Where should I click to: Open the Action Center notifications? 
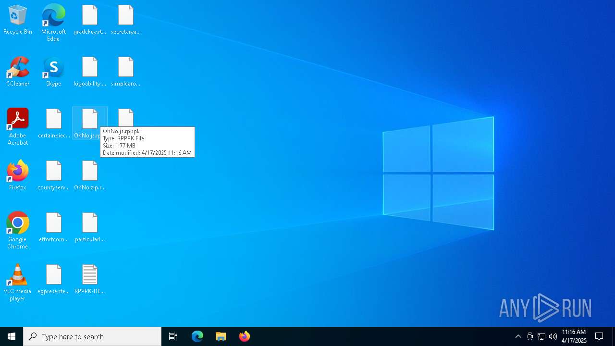click(x=599, y=336)
